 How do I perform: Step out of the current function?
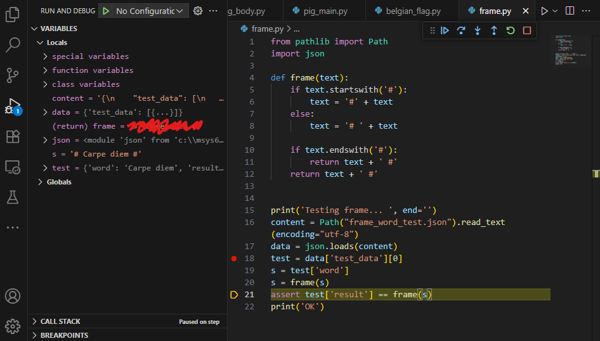[x=494, y=30]
